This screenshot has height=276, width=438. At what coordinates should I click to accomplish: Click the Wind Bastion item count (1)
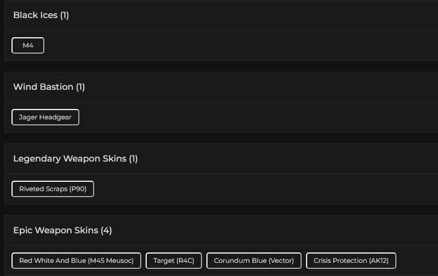pos(80,87)
